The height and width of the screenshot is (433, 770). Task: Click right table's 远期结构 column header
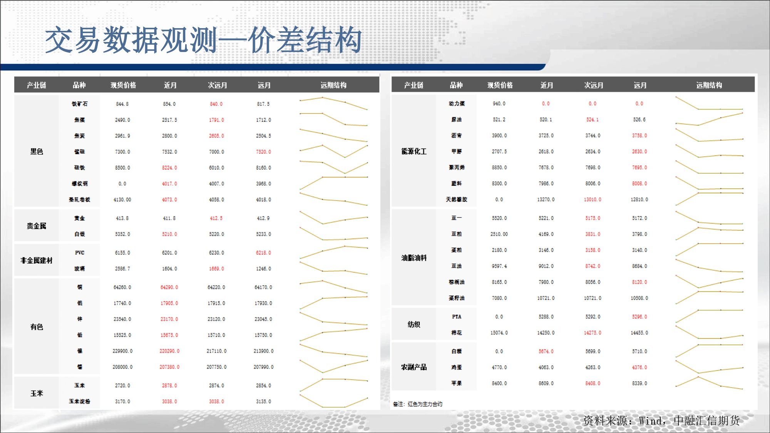(709, 85)
